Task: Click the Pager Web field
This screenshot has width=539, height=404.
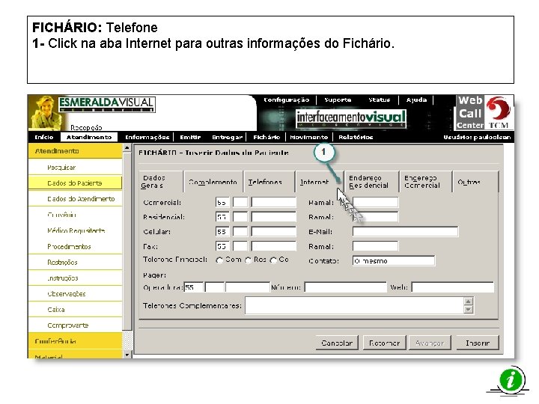Action: coord(453,287)
